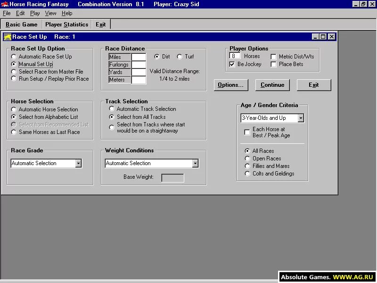Click the Horse Racing Fantasy app icon

coord(5,4)
